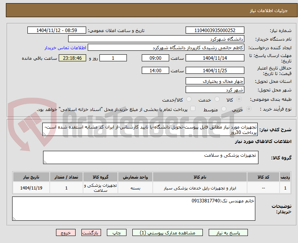Open اطلاعات تماس خریدار link
This screenshot has width=298, height=243.
(x=65, y=48)
